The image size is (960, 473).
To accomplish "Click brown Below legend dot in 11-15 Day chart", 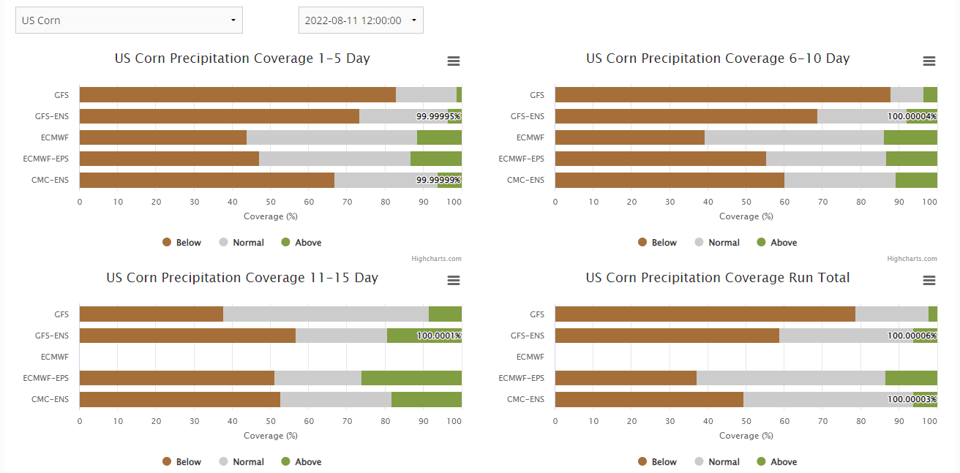I will [167, 462].
